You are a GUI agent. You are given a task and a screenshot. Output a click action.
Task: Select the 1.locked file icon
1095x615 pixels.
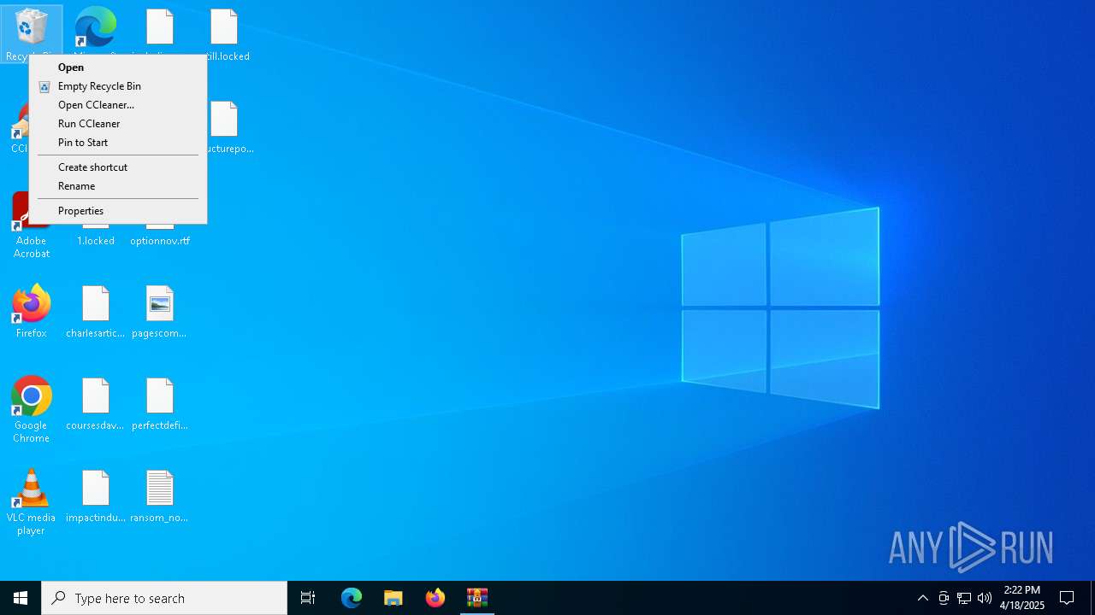pos(96,236)
